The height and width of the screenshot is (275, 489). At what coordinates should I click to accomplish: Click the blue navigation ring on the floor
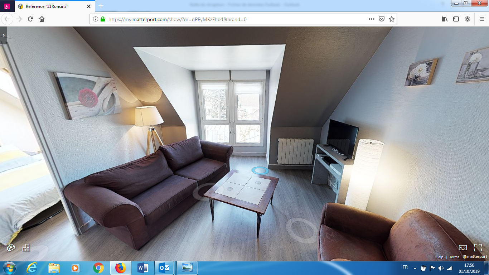click(x=260, y=171)
